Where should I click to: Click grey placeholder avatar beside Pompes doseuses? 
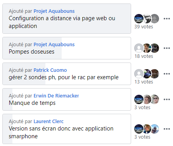(x=139, y=48)
